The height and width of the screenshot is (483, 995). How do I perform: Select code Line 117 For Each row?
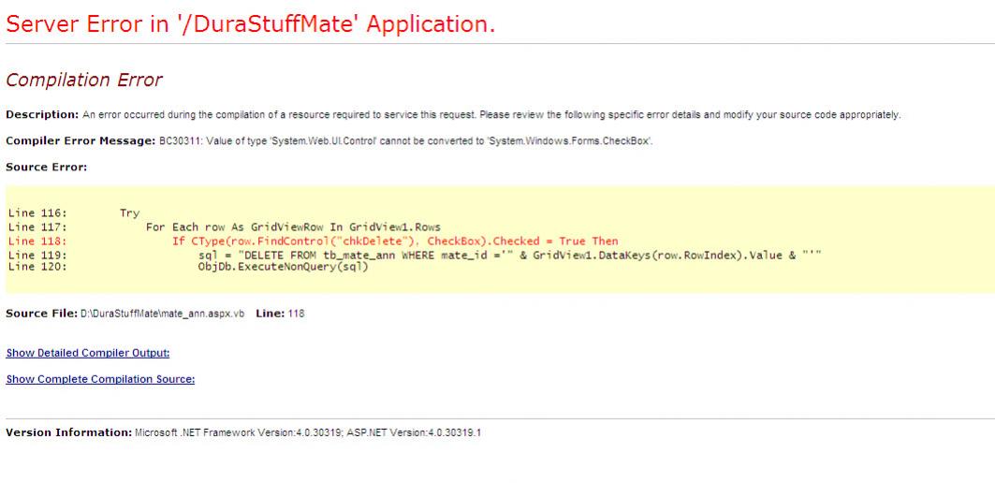(x=225, y=227)
